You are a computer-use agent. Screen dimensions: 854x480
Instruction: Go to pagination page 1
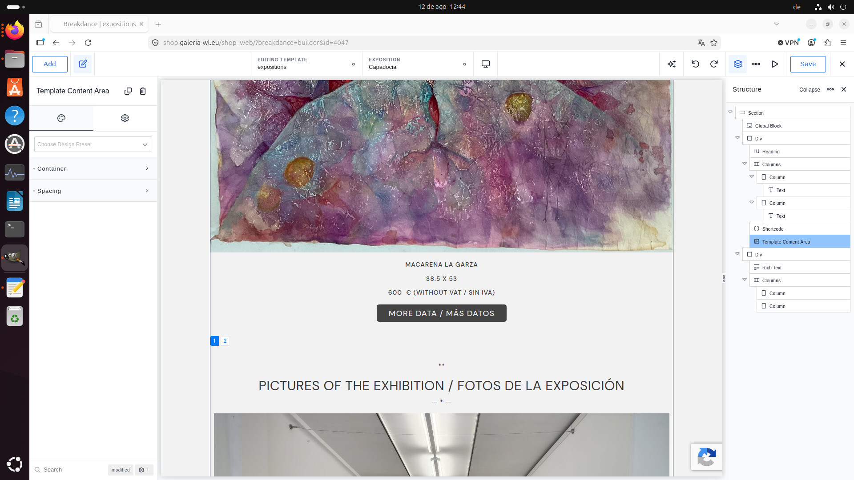click(x=214, y=341)
